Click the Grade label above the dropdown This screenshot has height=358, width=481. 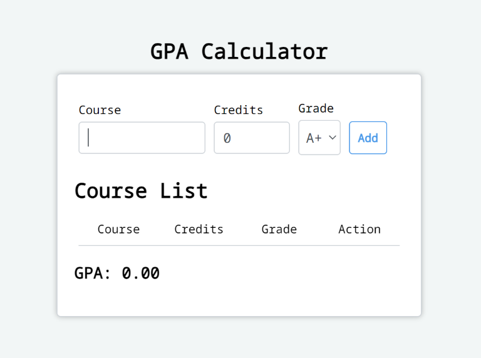click(316, 108)
